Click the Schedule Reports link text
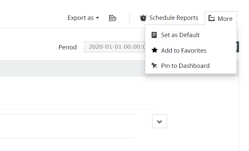 (x=173, y=18)
